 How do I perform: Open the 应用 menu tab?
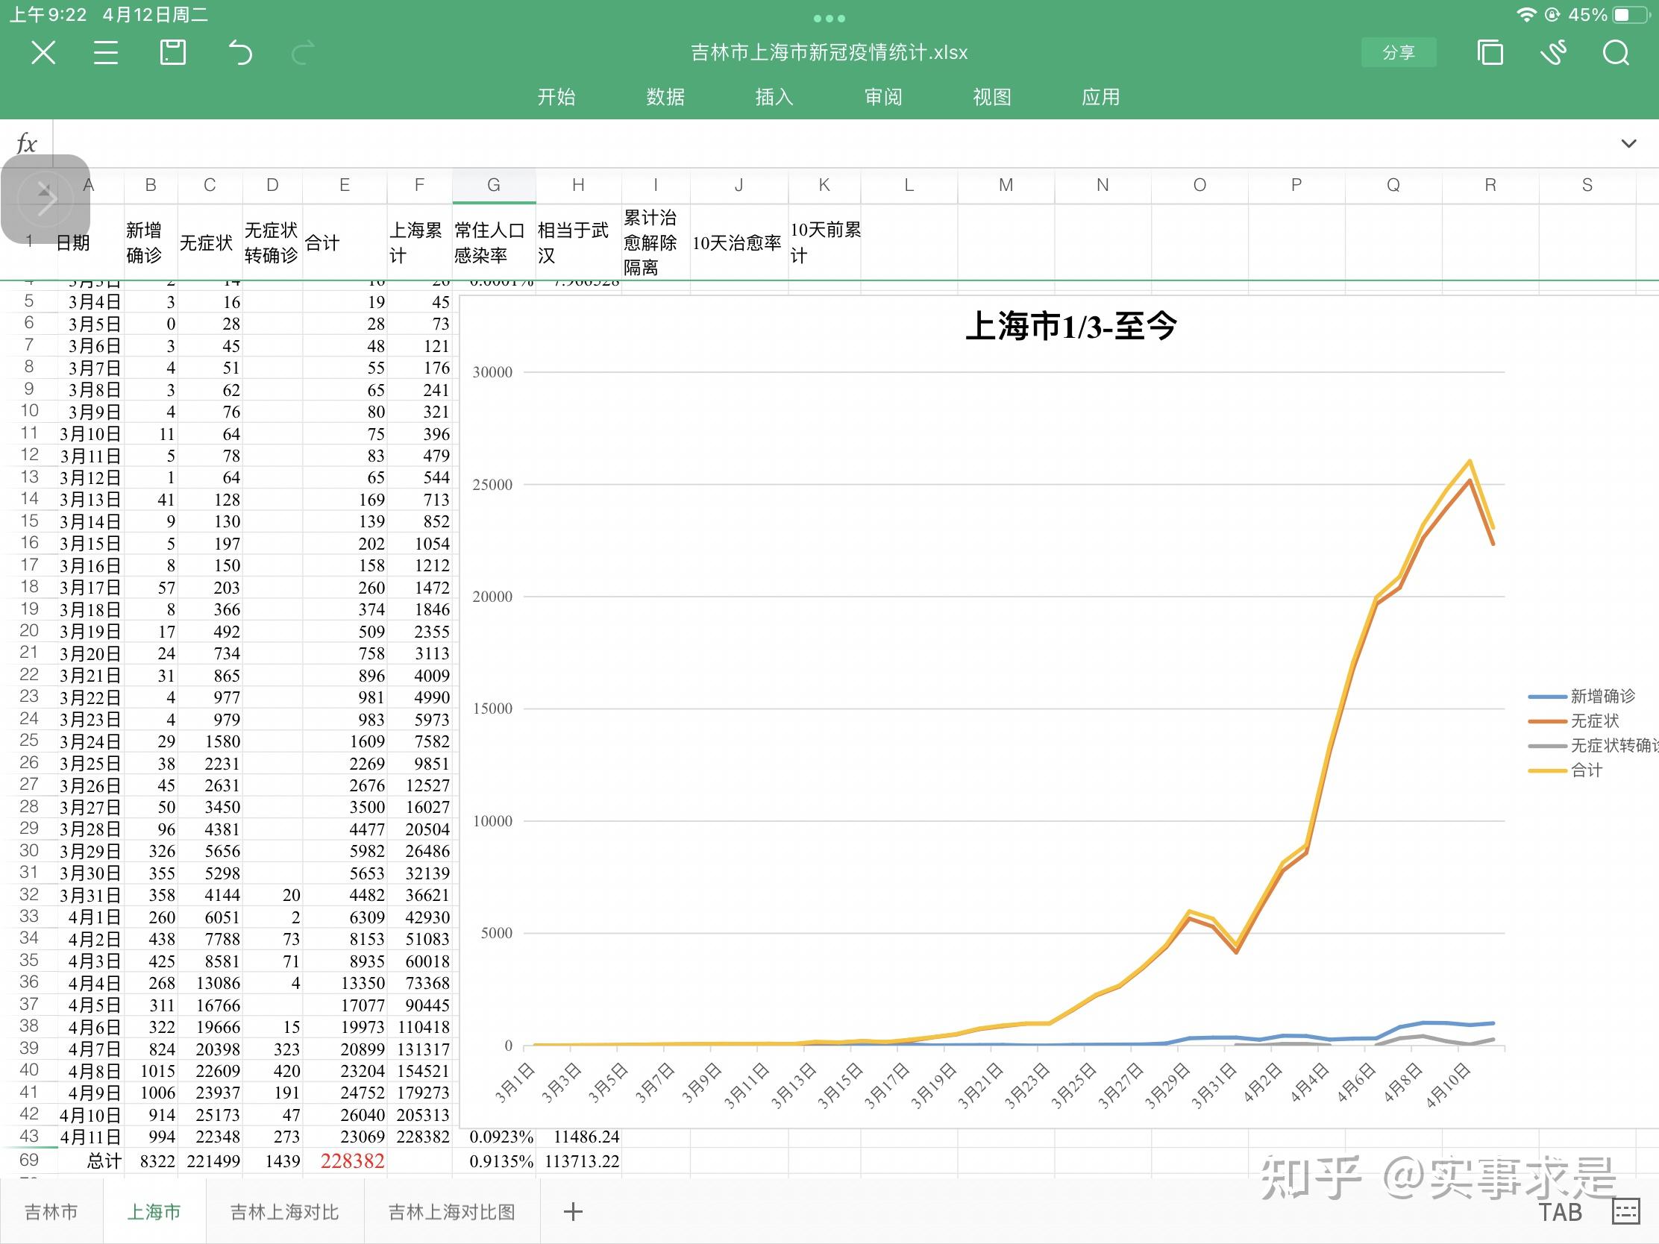pos(1100,97)
